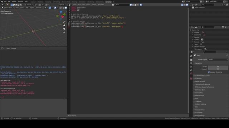The height and width of the screenshot is (128, 229).
Task: Open the Scene properties tab icon
Action: 191,70
